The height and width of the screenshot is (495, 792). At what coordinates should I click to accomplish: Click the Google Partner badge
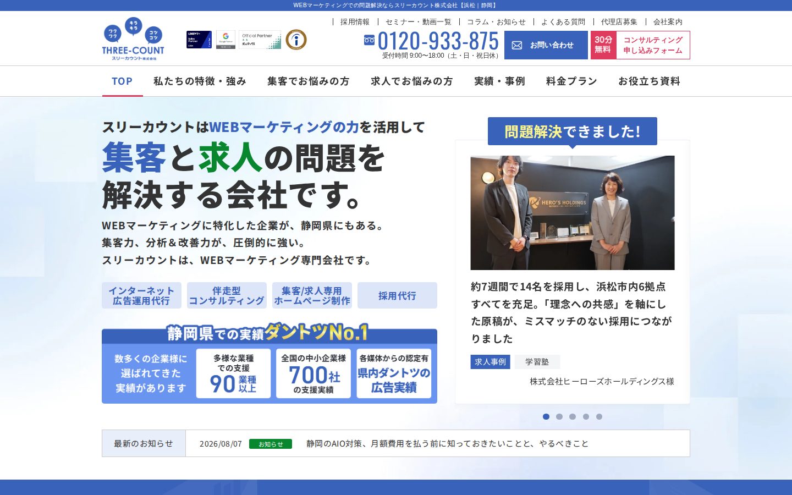226,40
